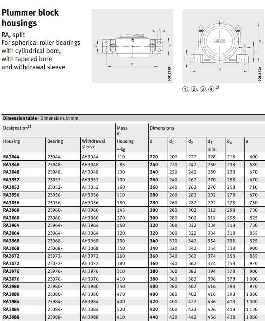Select housing designation RA3076

coord(11,279)
